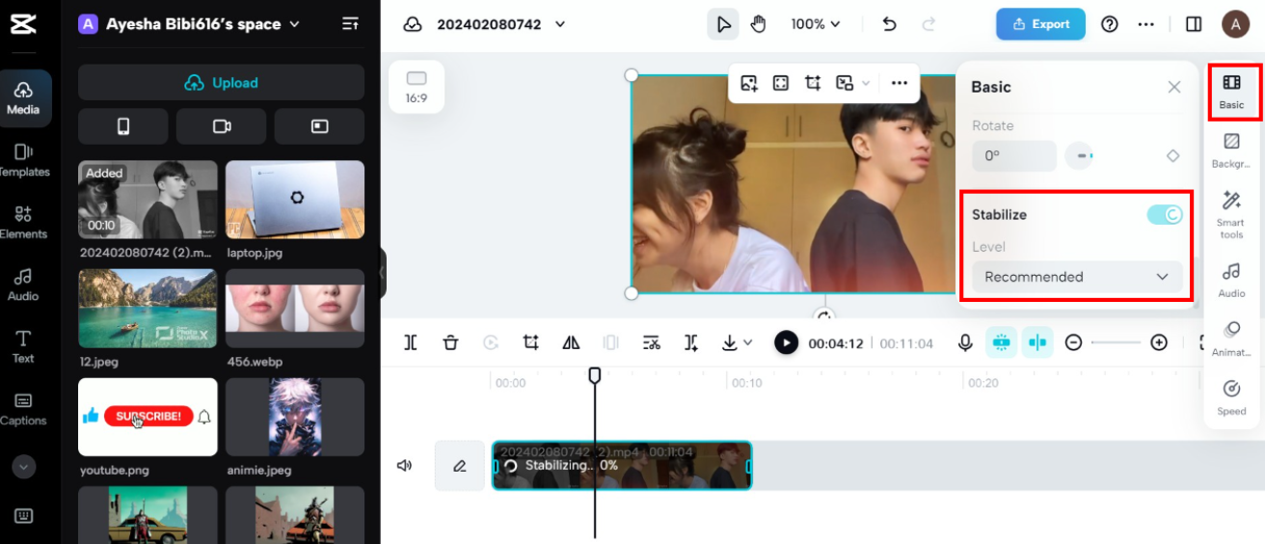Open the Text panel
1265x544 pixels.
[x=24, y=345]
